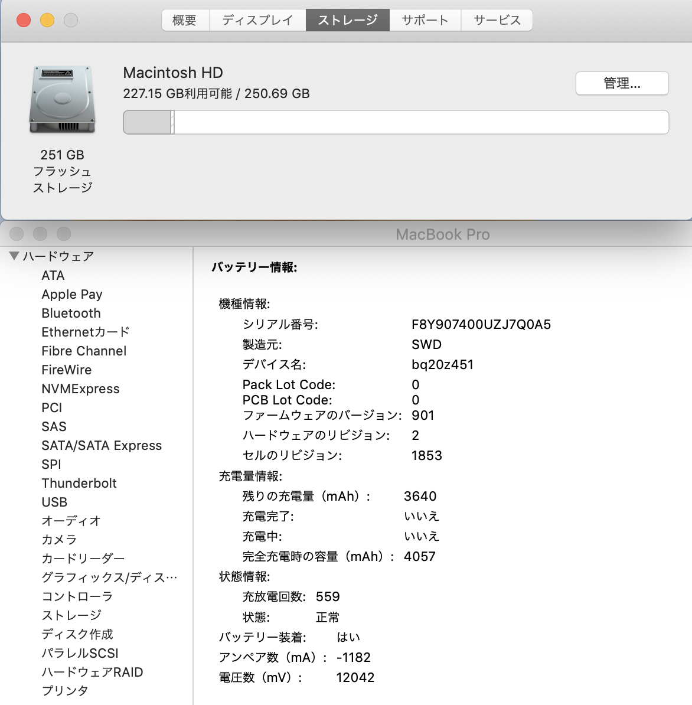
Task: Click the バッテリー情報: heading
Action: point(254,267)
